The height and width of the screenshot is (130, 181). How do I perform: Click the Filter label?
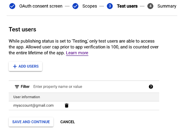(x=25, y=87)
